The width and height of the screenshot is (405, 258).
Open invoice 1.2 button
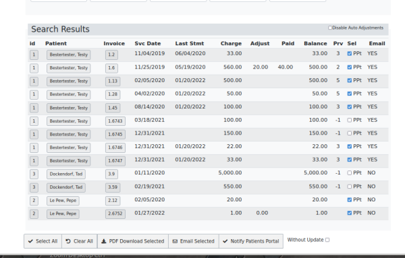tap(111, 55)
